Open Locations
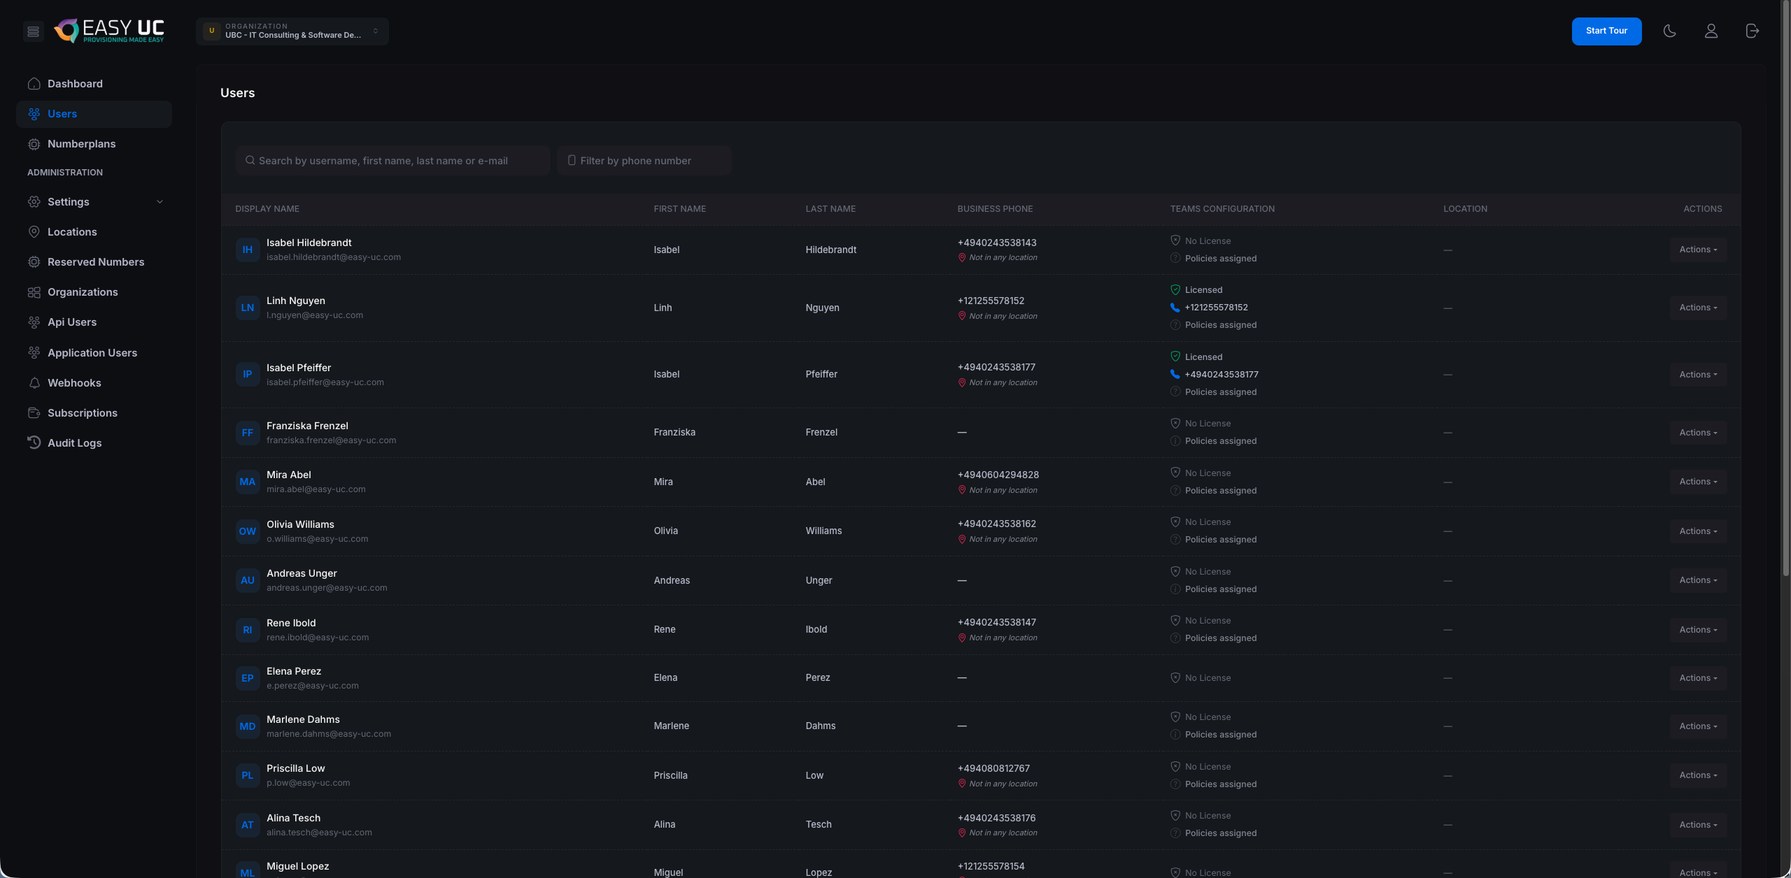Image resolution: width=1791 pixels, height=878 pixels. tap(94, 232)
